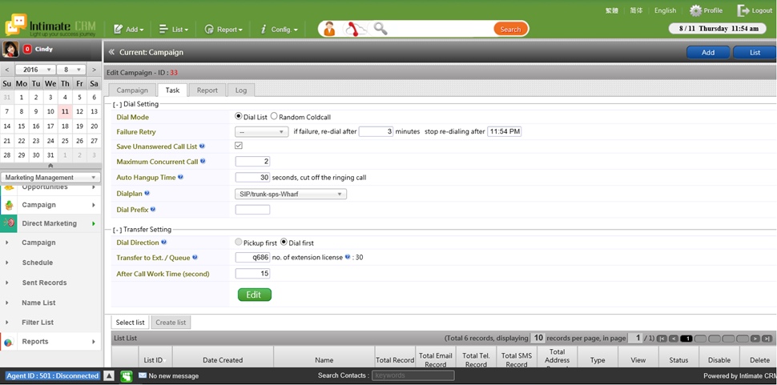Collapse the sidebar with double-arrow icon

pos(111,52)
